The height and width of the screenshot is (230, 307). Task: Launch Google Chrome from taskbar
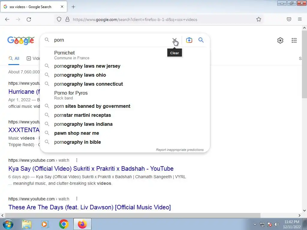pyautogui.click(x=64, y=224)
